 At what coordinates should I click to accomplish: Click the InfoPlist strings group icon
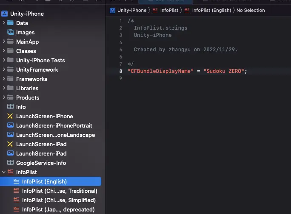click(10, 172)
